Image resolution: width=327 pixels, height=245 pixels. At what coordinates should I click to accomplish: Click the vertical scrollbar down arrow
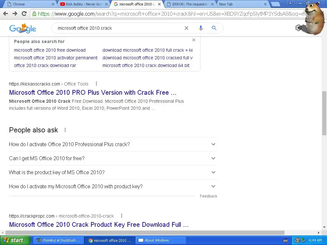tap(324, 227)
